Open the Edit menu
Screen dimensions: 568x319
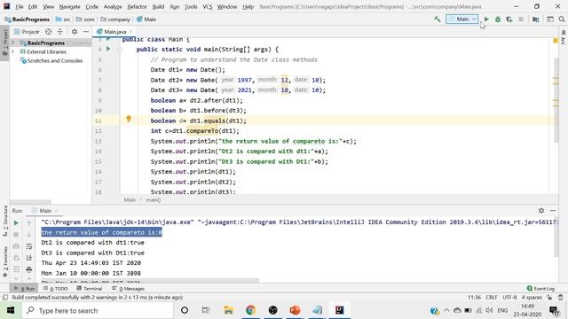coord(33,6)
